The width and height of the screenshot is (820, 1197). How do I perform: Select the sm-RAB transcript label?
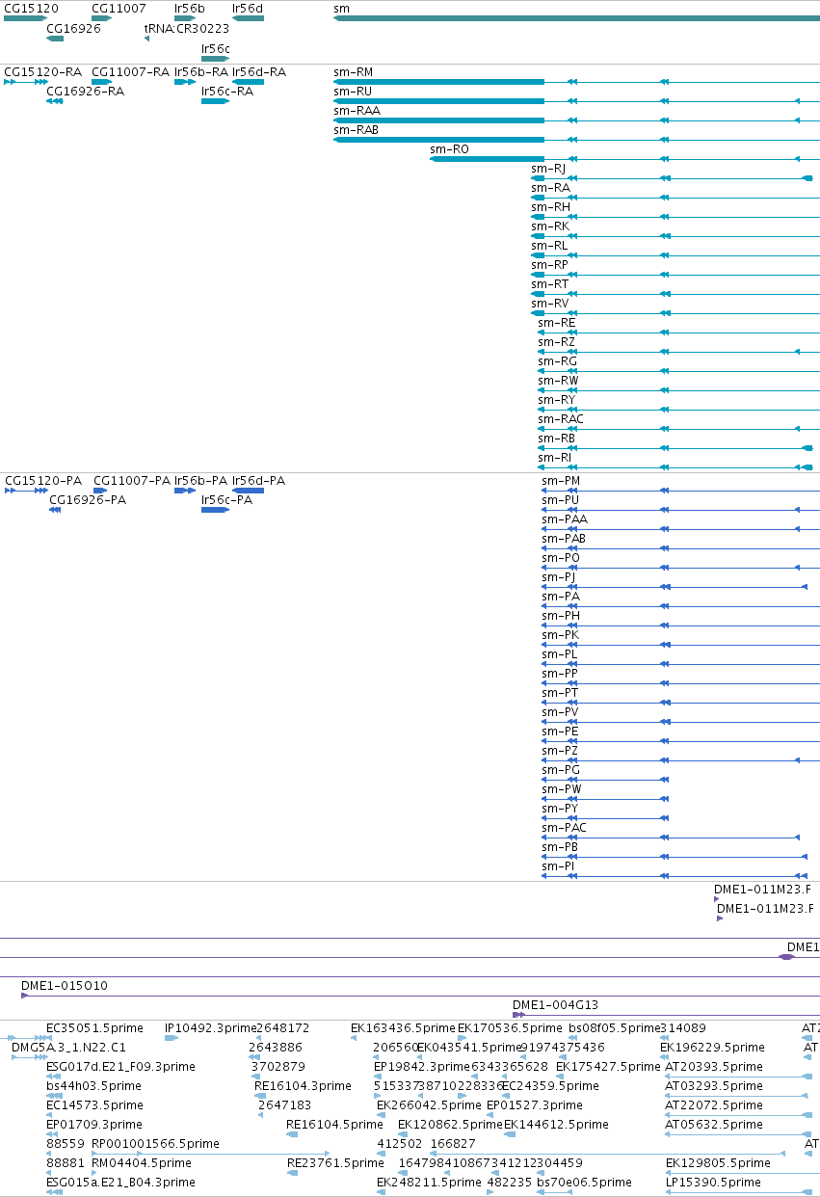357,130
